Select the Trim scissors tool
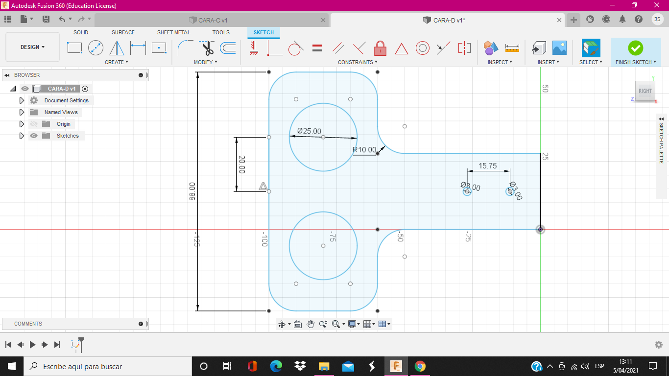669x376 pixels. 207,48
